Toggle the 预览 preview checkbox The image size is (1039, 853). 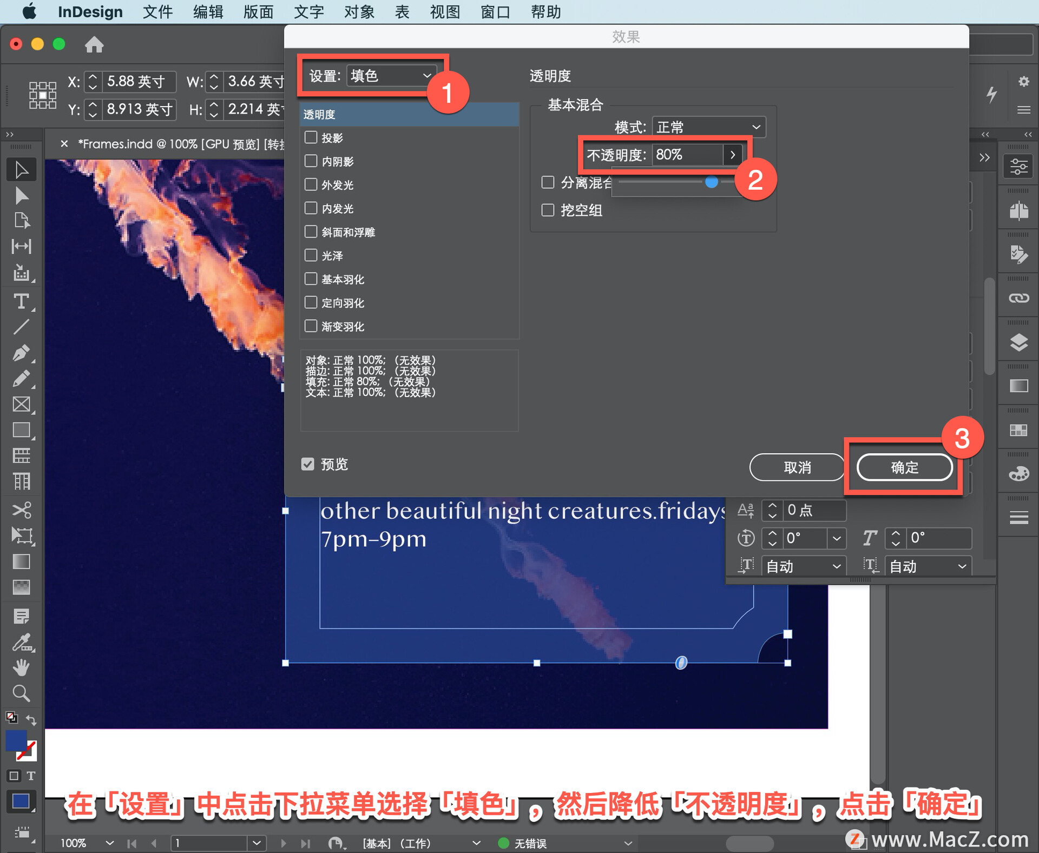coord(307,464)
